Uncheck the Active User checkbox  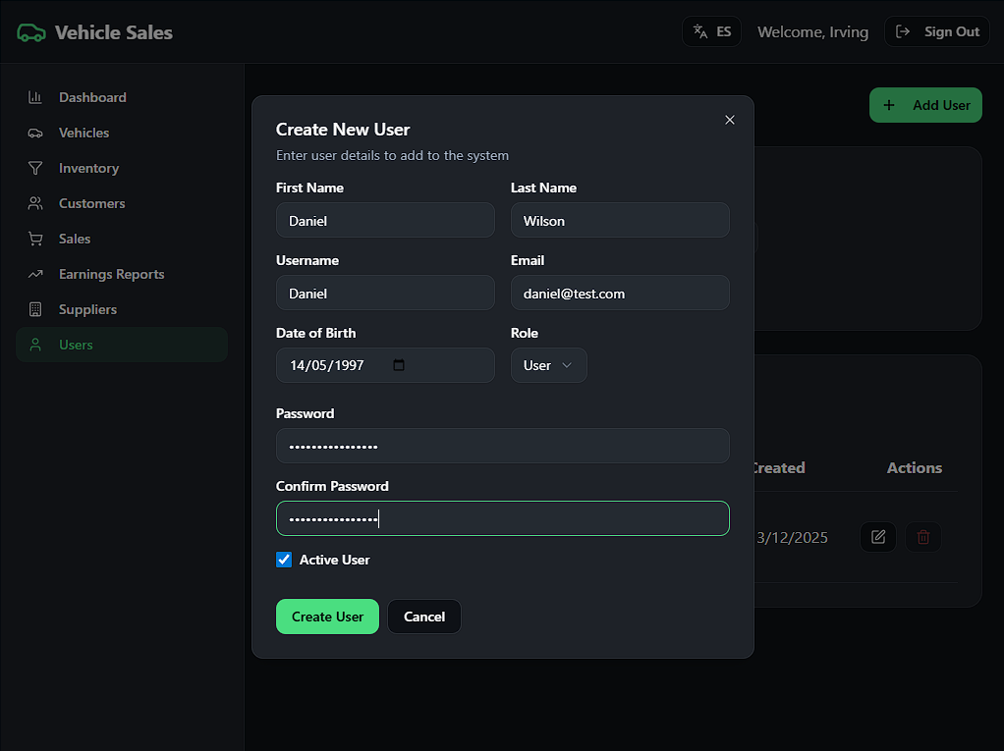[284, 560]
